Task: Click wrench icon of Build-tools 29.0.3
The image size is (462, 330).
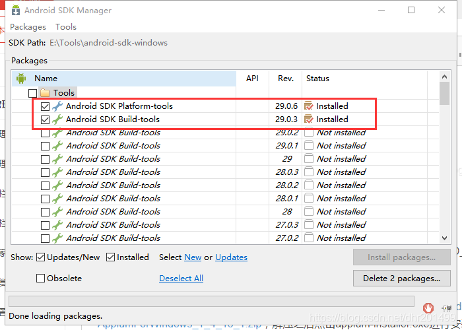Action: 57,119
